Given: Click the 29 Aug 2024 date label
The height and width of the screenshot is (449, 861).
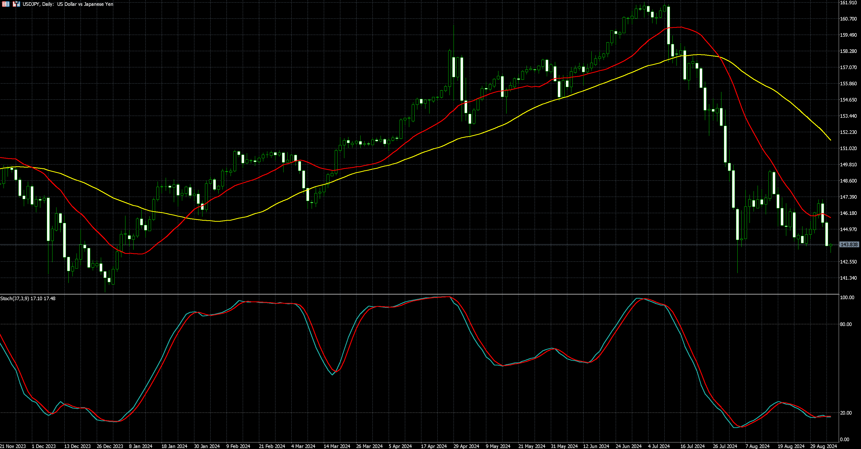Looking at the screenshot, I should (x=823, y=446).
